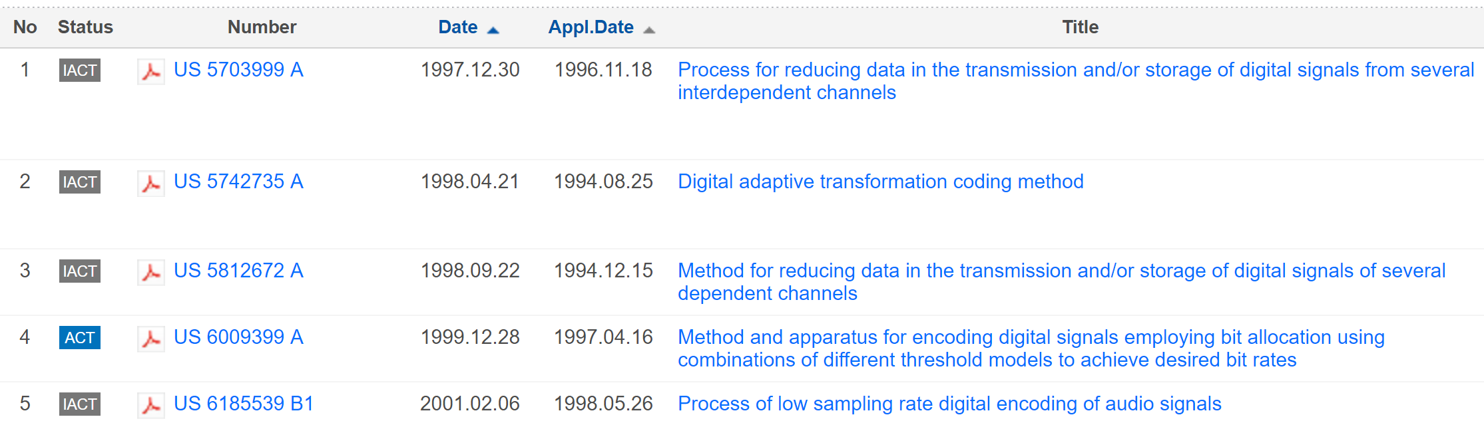The width and height of the screenshot is (1484, 433).
Task: Open patent number US 6185539 B1 link
Action: 244,404
